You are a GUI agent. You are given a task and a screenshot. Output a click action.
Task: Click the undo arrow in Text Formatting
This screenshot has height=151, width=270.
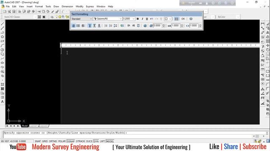pos(151,19)
